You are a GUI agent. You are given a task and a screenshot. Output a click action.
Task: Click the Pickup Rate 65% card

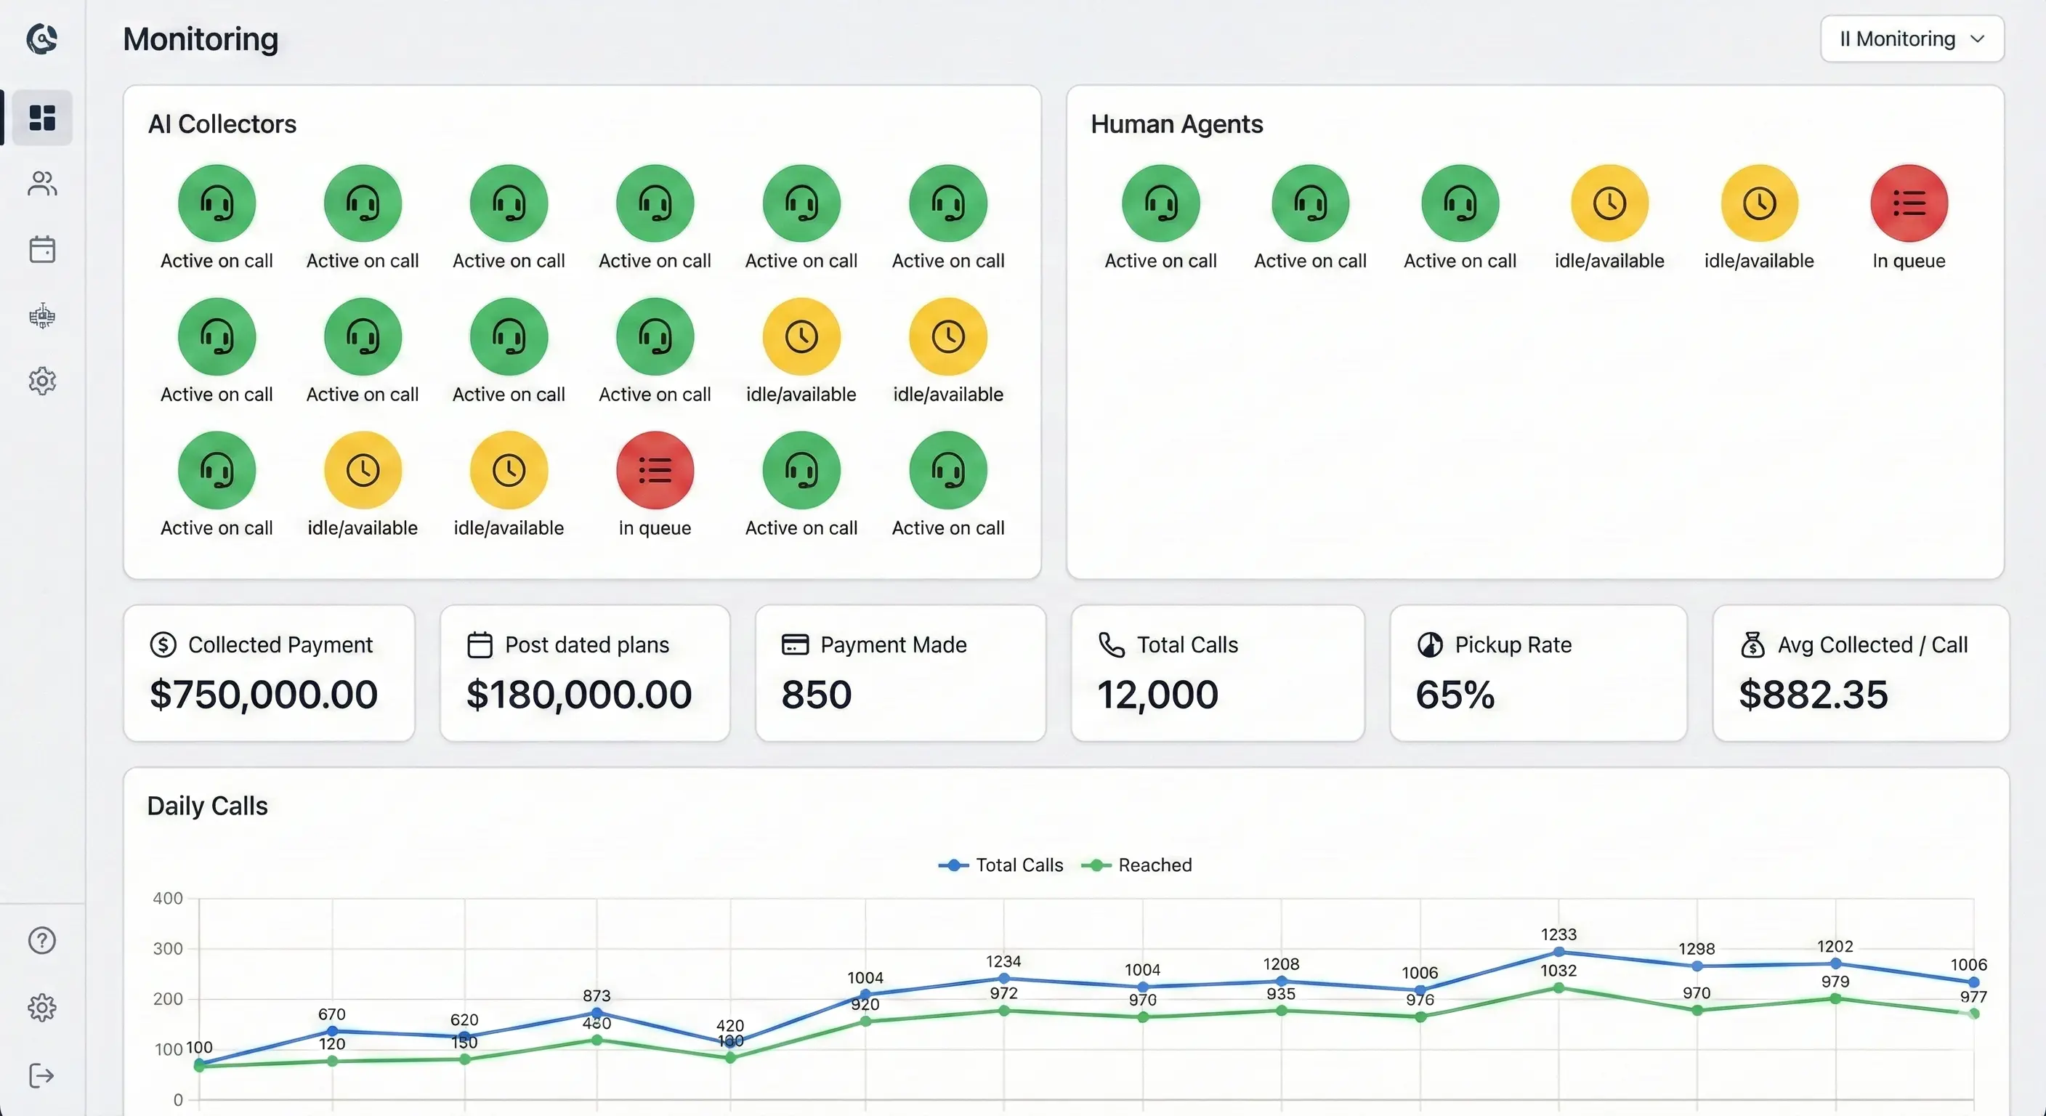(1537, 673)
